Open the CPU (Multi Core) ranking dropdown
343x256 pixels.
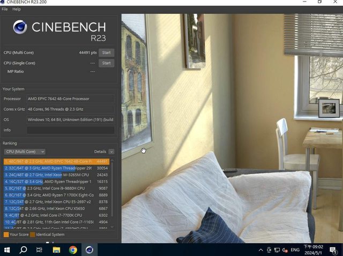click(x=25, y=152)
